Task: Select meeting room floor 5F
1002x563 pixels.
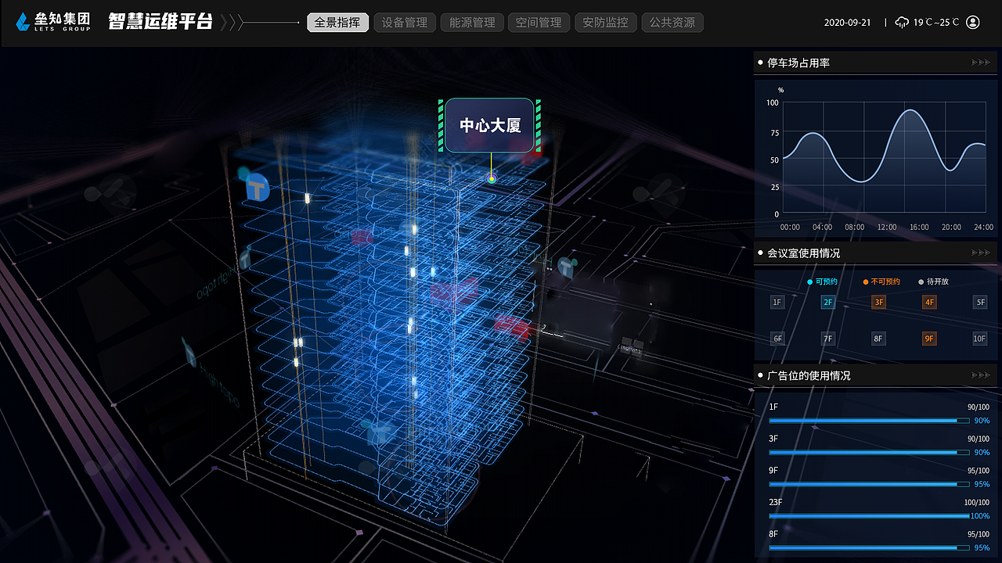Action: coord(980,302)
